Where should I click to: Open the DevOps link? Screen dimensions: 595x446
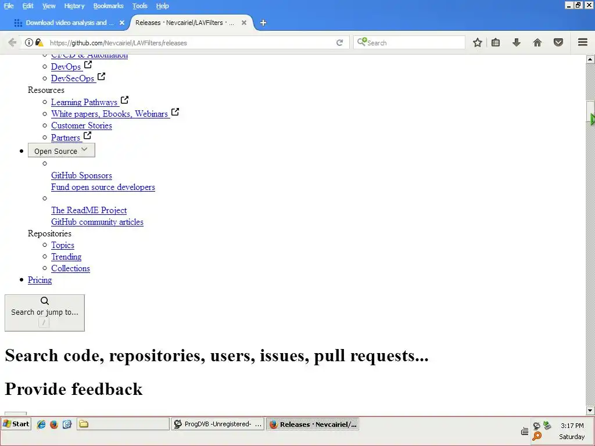[x=66, y=67]
